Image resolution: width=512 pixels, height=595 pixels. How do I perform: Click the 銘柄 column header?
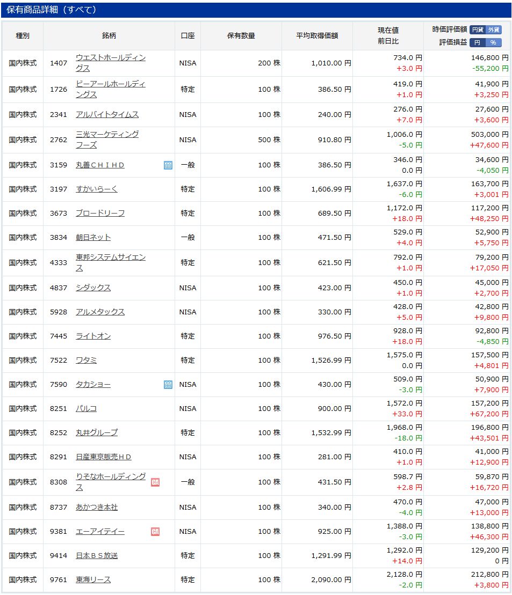[109, 35]
